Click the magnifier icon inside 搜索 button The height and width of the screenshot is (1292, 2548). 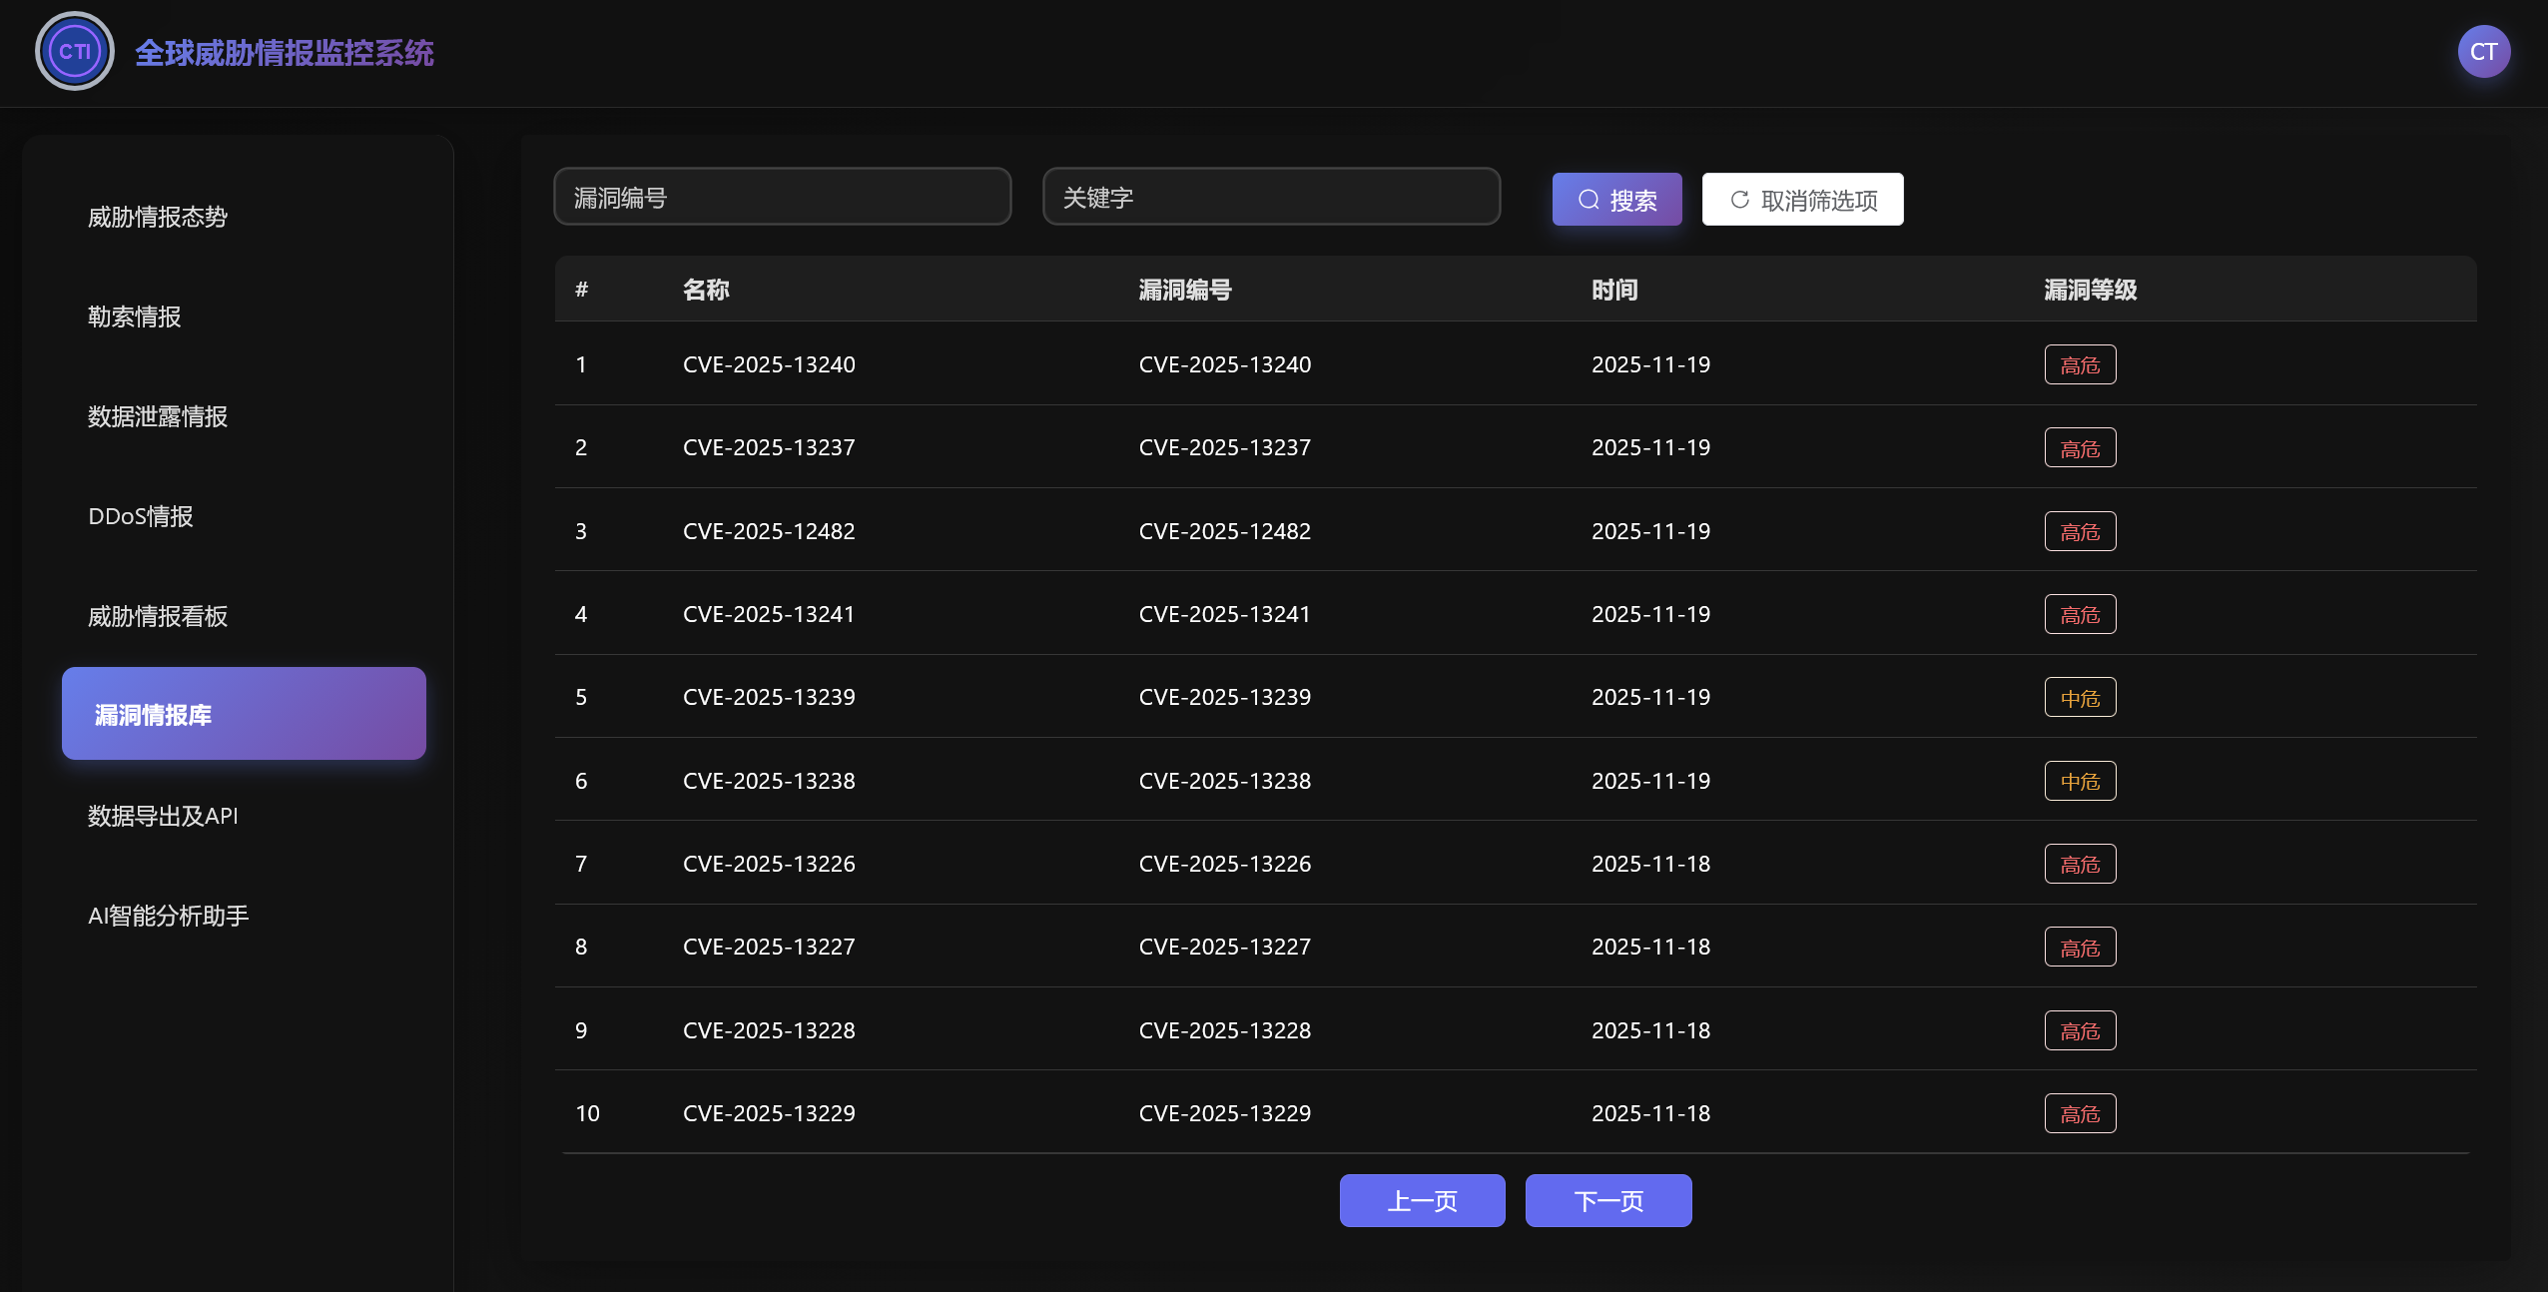(1590, 199)
